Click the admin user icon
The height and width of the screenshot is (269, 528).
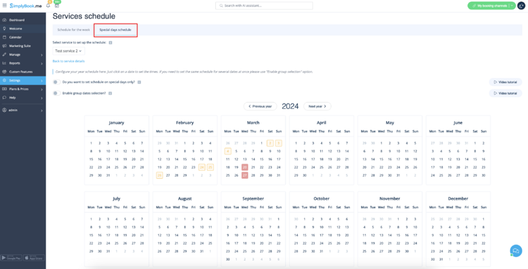pyautogui.click(x=5, y=110)
